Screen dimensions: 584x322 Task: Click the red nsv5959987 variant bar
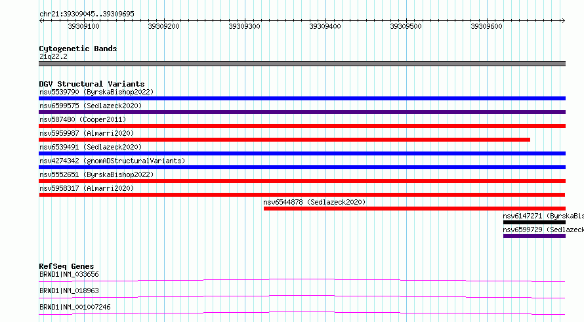285,140
